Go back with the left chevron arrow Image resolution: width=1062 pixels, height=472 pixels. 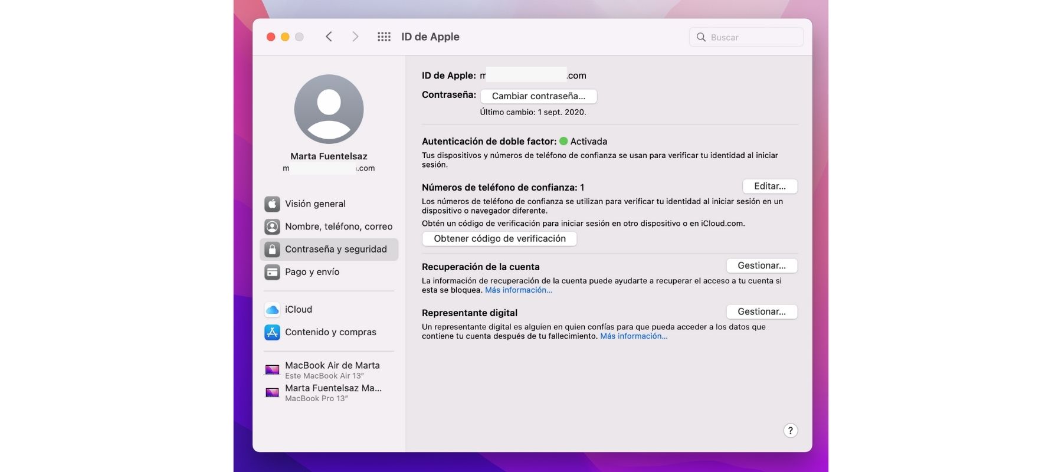click(329, 37)
